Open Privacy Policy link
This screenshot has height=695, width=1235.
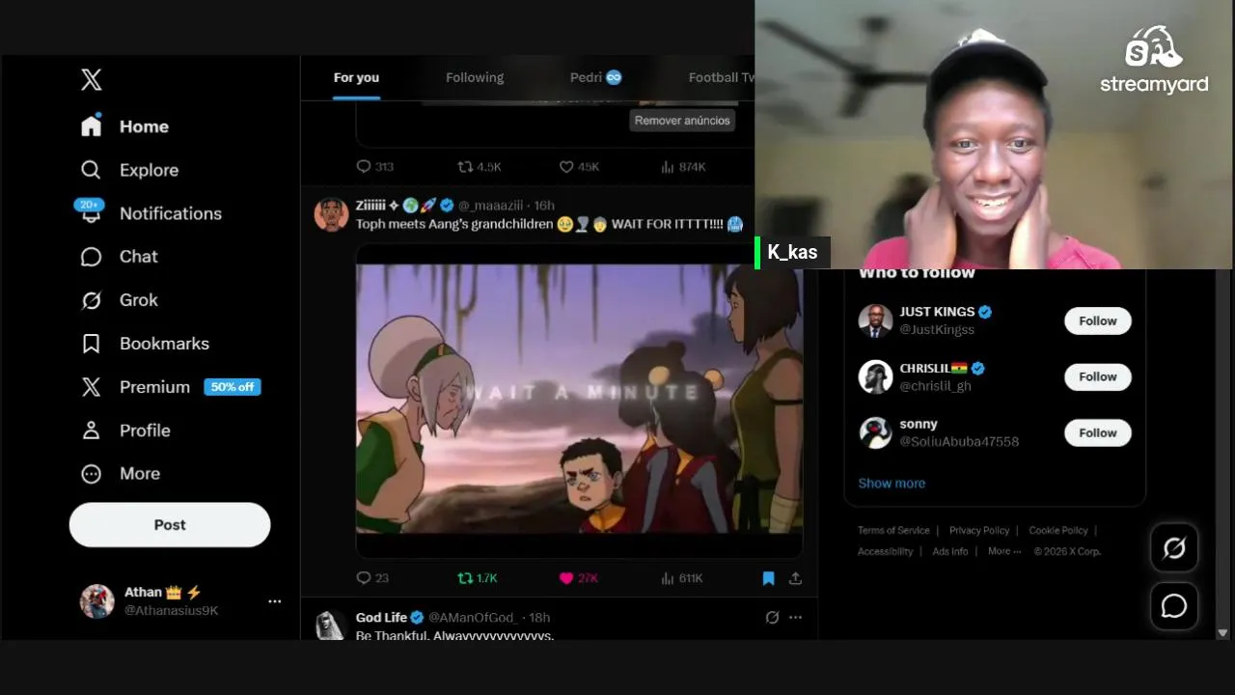(x=979, y=530)
